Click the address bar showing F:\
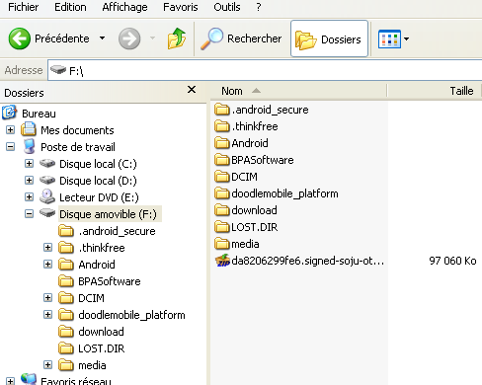Image resolution: width=482 pixels, height=385 pixels. [x=265, y=70]
